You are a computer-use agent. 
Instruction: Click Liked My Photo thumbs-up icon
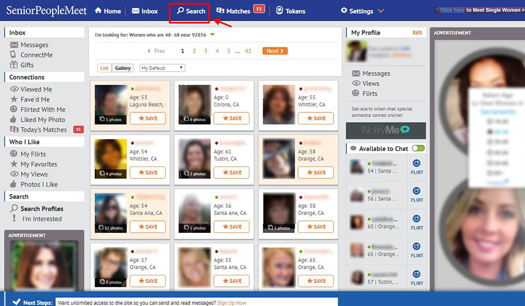point(14,119)
